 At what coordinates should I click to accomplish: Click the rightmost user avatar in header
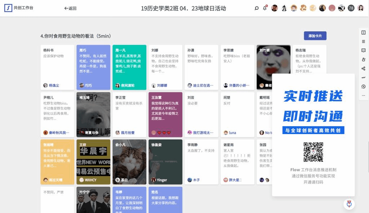360,8
